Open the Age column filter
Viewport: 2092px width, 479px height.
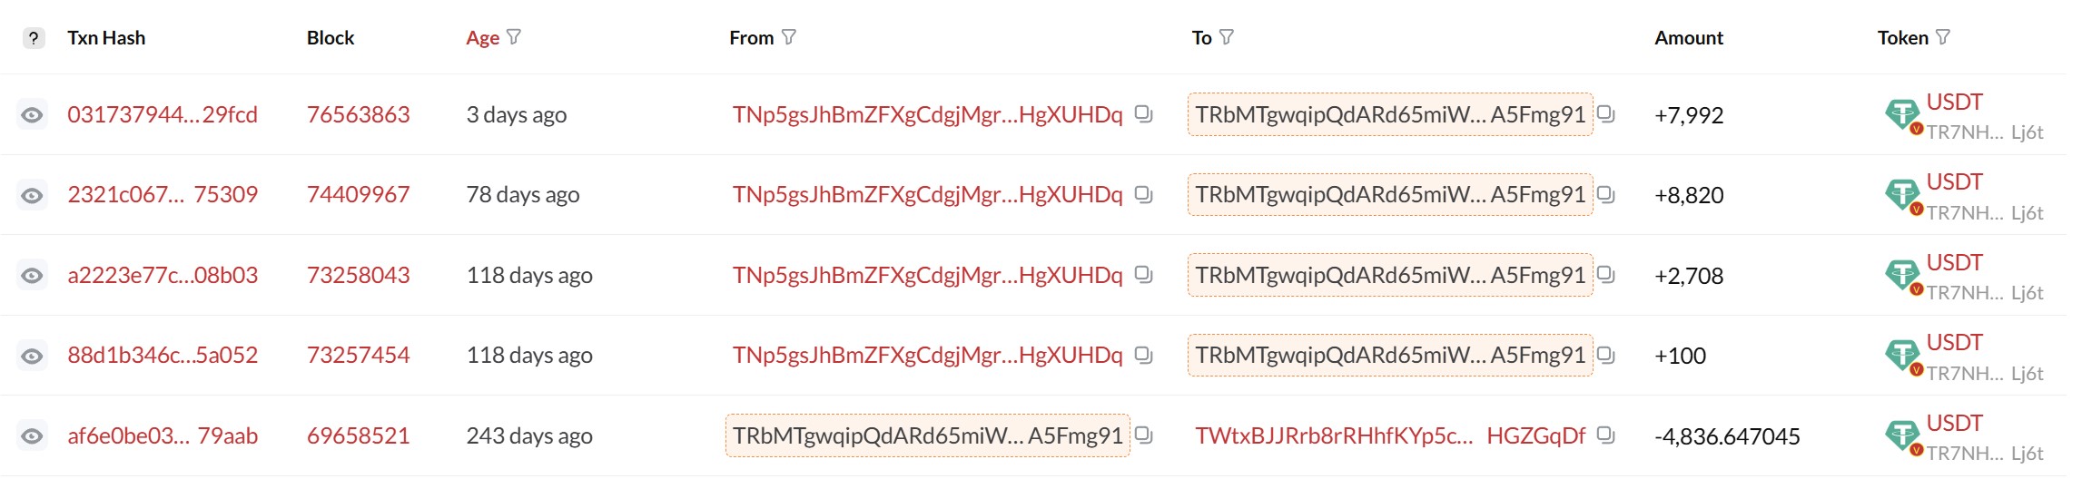514,37
